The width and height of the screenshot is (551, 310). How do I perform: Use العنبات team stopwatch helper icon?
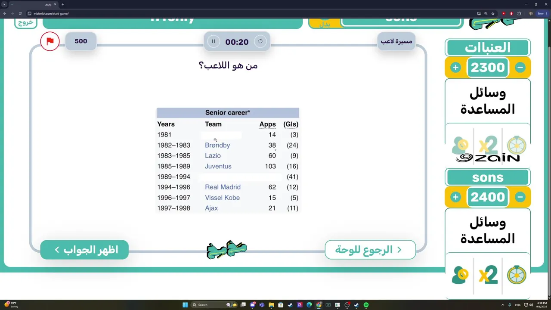click(x=516, y=145)
